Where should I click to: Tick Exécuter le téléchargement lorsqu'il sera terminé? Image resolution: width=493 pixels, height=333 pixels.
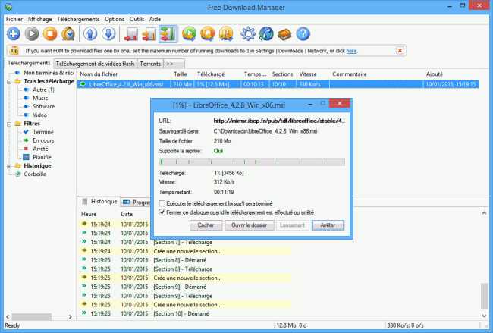click(x=162, y=203)
